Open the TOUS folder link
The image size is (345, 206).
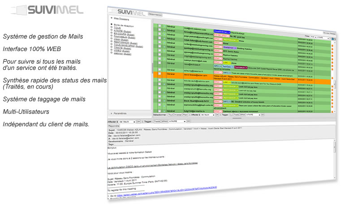[117, 28]
